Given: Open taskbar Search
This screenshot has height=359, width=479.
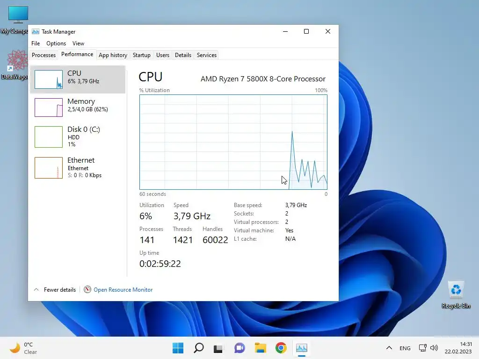Looking at the screenshot, I should 198,348.
